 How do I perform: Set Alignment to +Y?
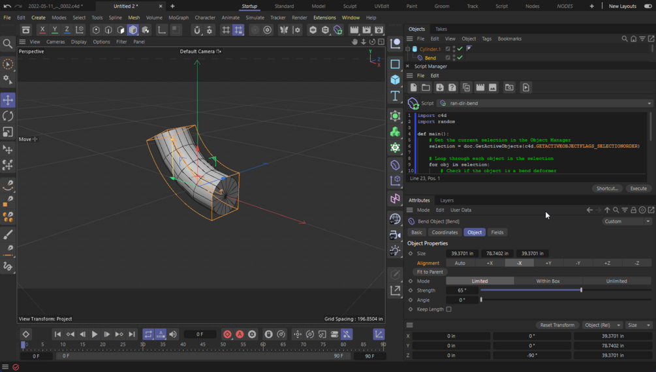click(x=548, y=263)
